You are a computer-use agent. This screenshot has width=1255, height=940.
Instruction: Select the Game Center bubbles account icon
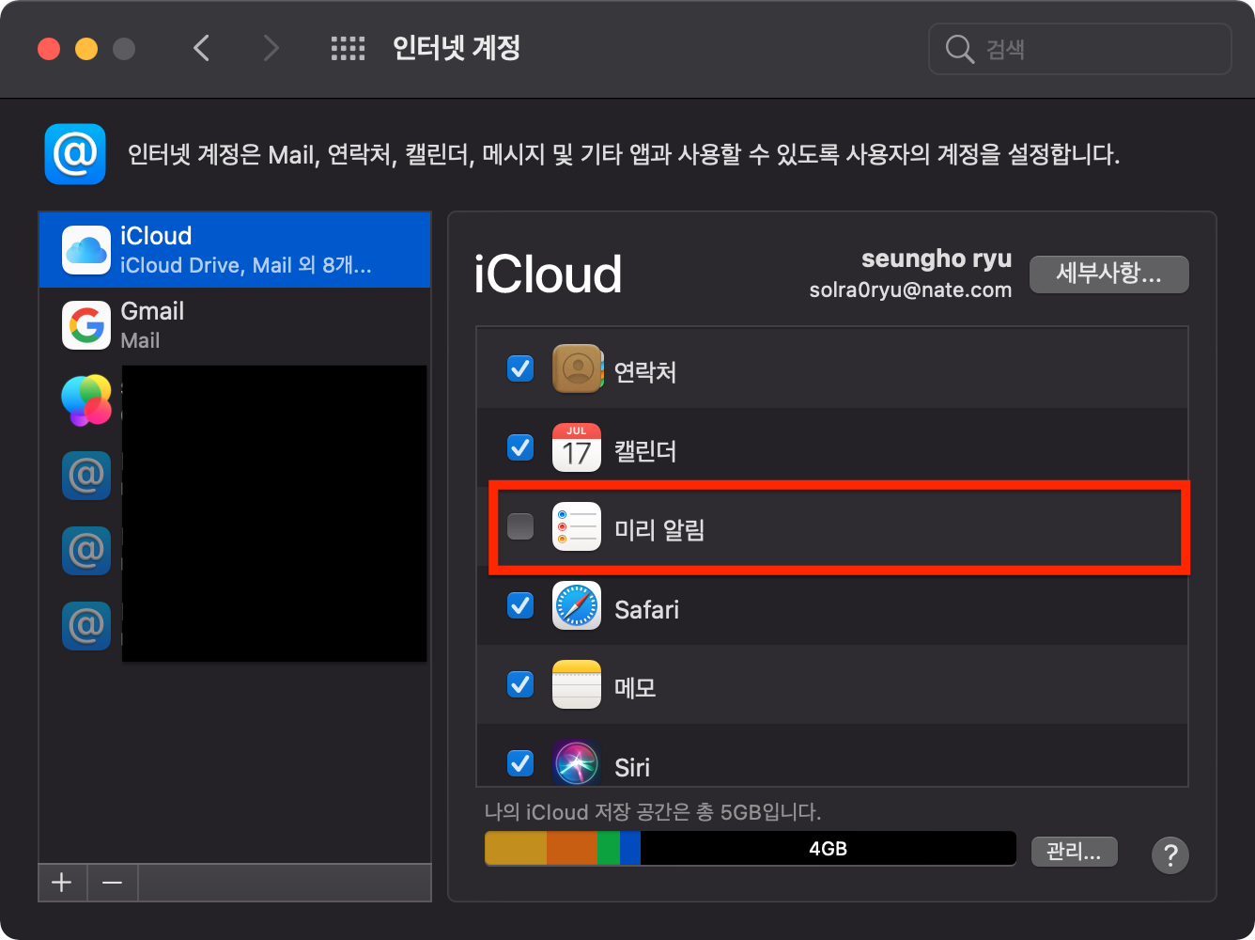pyautogui.click(x=86, y=400)
